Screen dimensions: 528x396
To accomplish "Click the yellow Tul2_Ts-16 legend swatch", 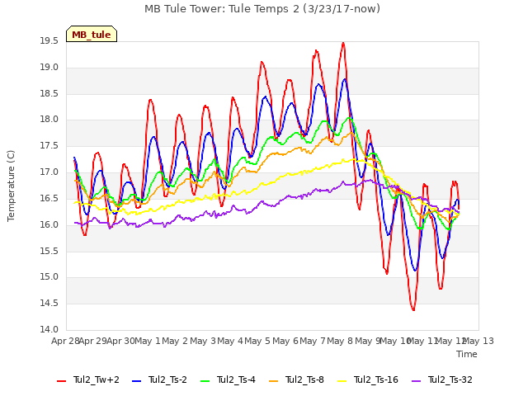I will coord(342,381).
